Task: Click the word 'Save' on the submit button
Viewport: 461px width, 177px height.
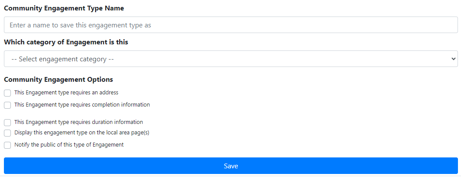Action: [x=231, y=166]
